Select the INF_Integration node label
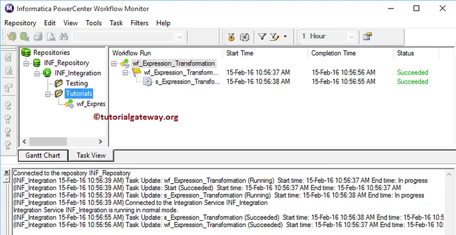 point(78,73)
